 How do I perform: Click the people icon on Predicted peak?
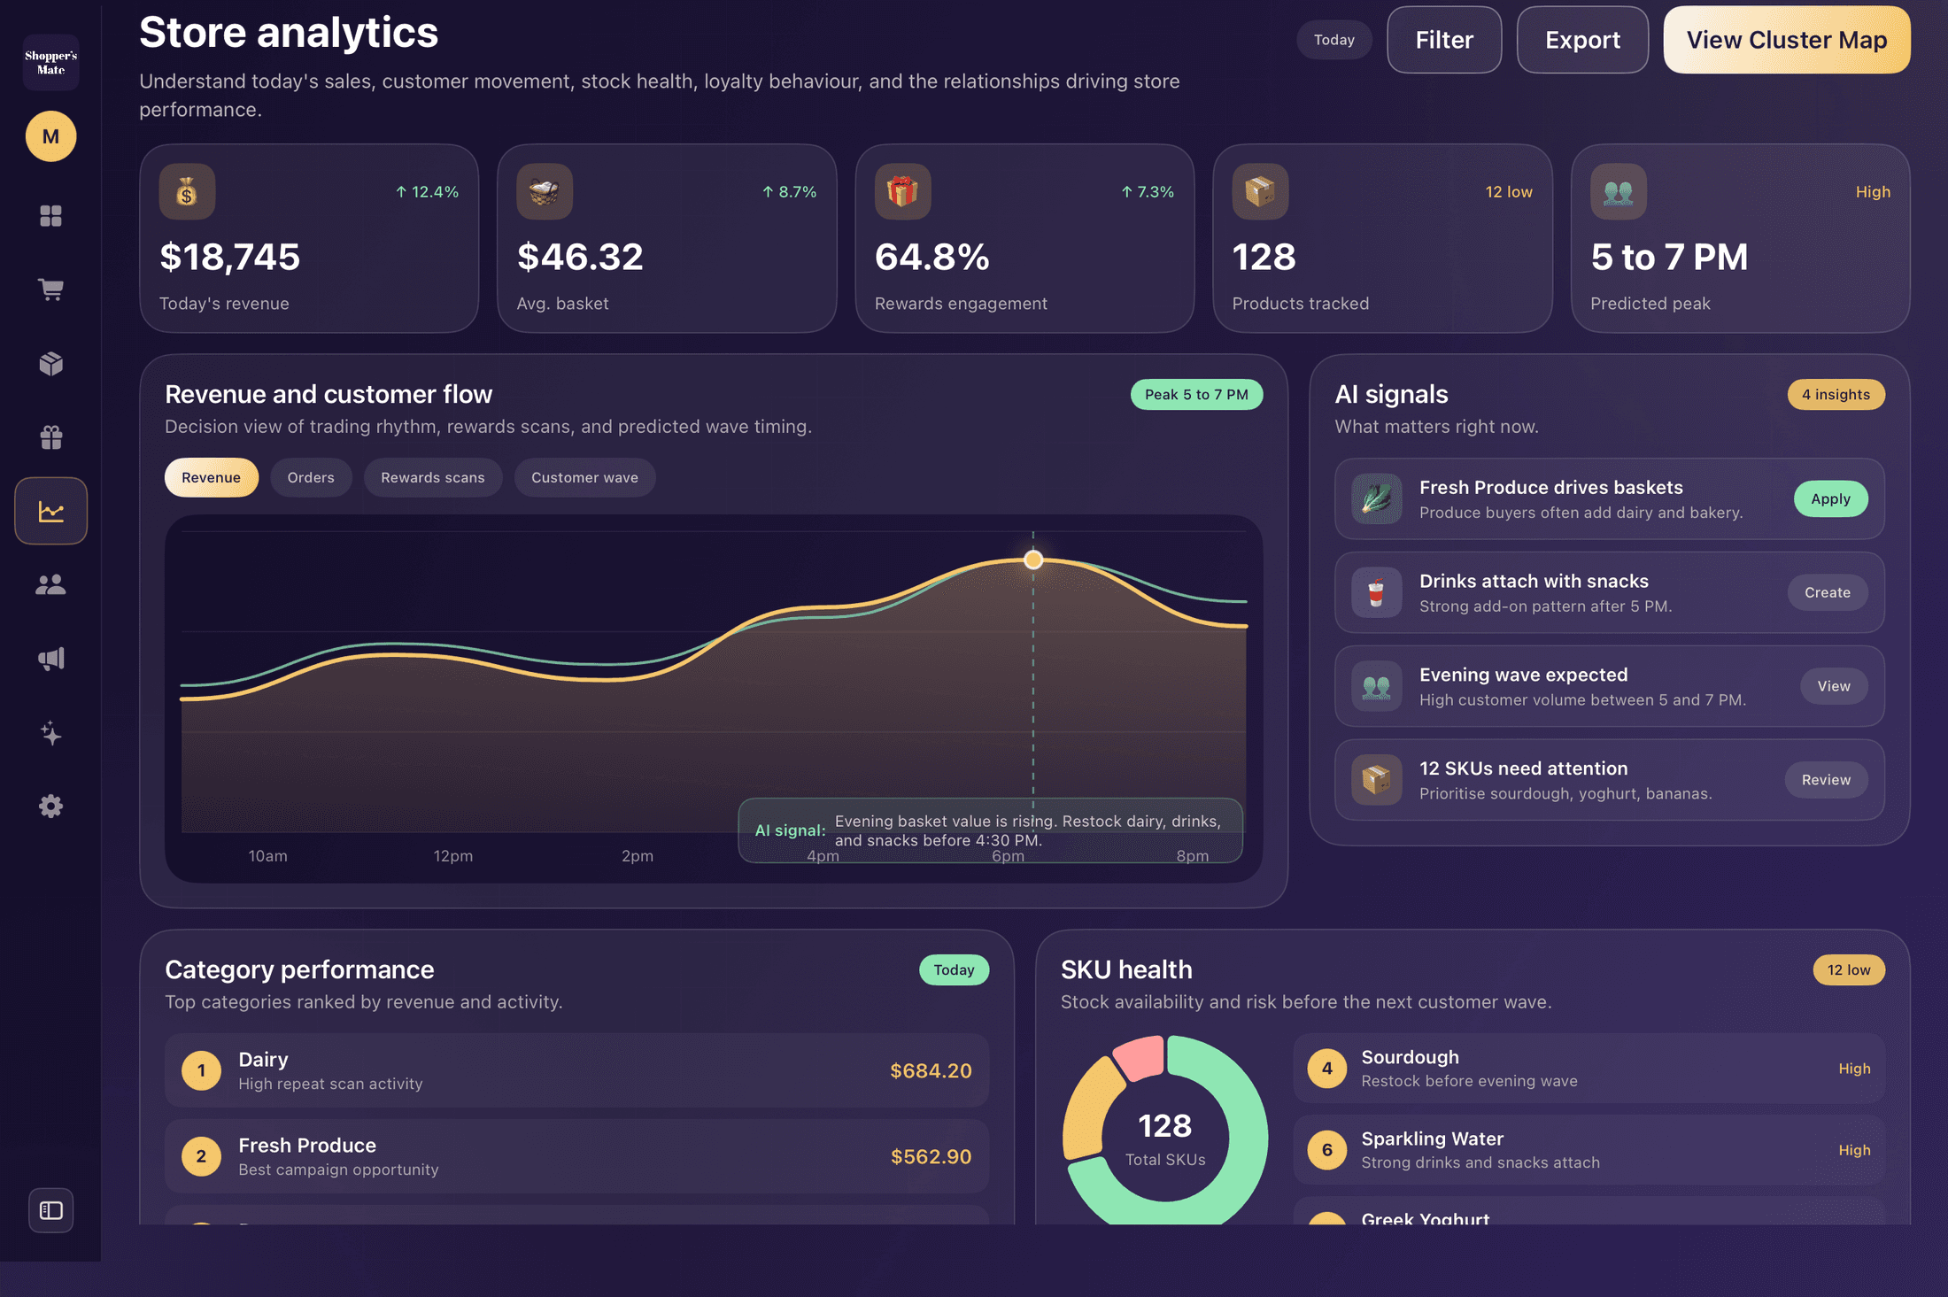(x=1618, y=191)
